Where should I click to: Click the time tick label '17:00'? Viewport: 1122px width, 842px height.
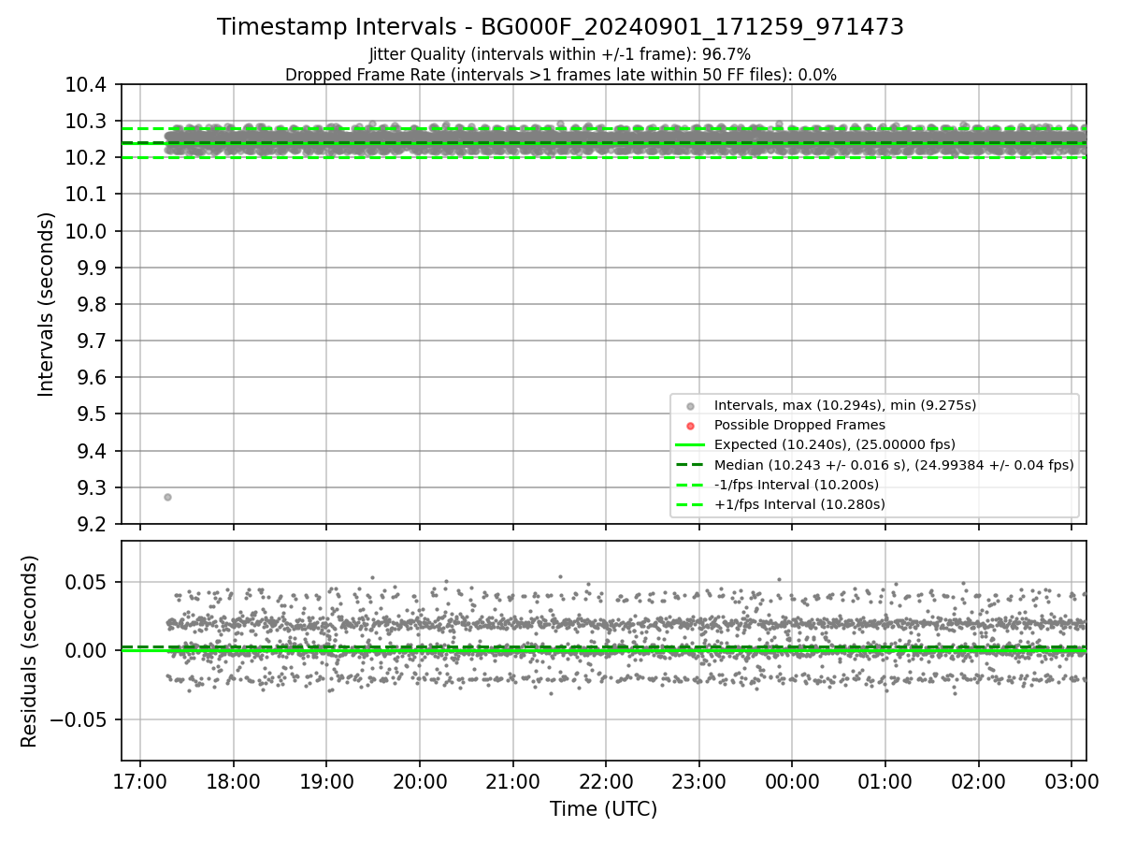click(140, 782)
